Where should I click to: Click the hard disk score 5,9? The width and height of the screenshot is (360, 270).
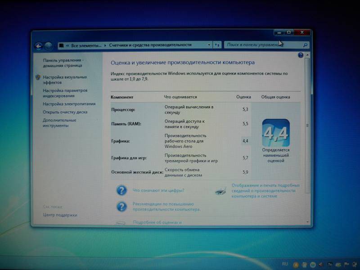click(x=245, y=172)
